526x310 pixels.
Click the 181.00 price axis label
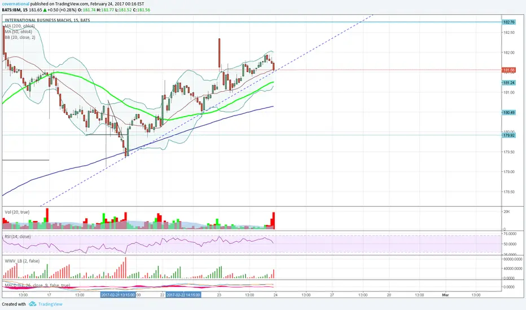(x=509, y=92)
